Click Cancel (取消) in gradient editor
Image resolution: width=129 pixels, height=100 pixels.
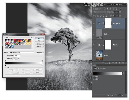[39, 41]
